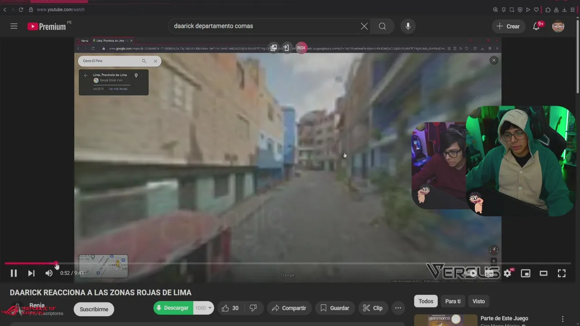
Task: Go back in browser history
Action: 5,10
